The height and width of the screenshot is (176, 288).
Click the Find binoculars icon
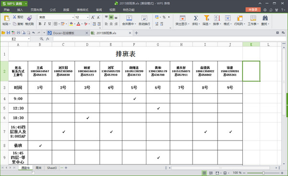click(265, 18)
